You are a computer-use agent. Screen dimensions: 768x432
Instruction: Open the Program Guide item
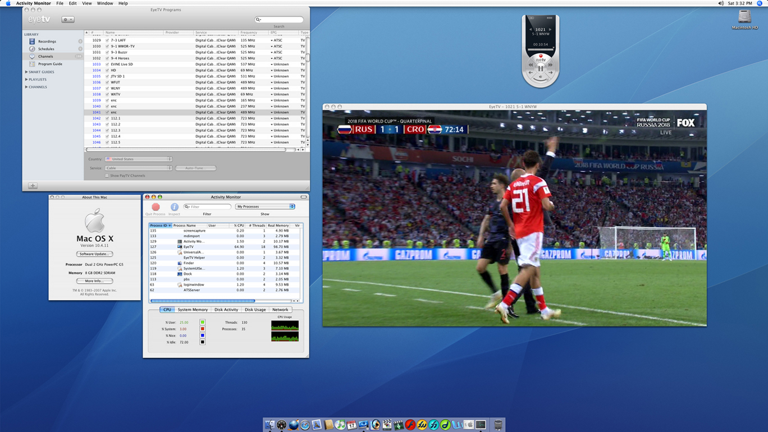[50, 64]
